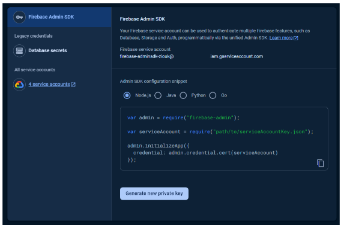Open the Firebase Admin SDK sidebar tab
341x226 pixels.
click(x=59, y=17)
